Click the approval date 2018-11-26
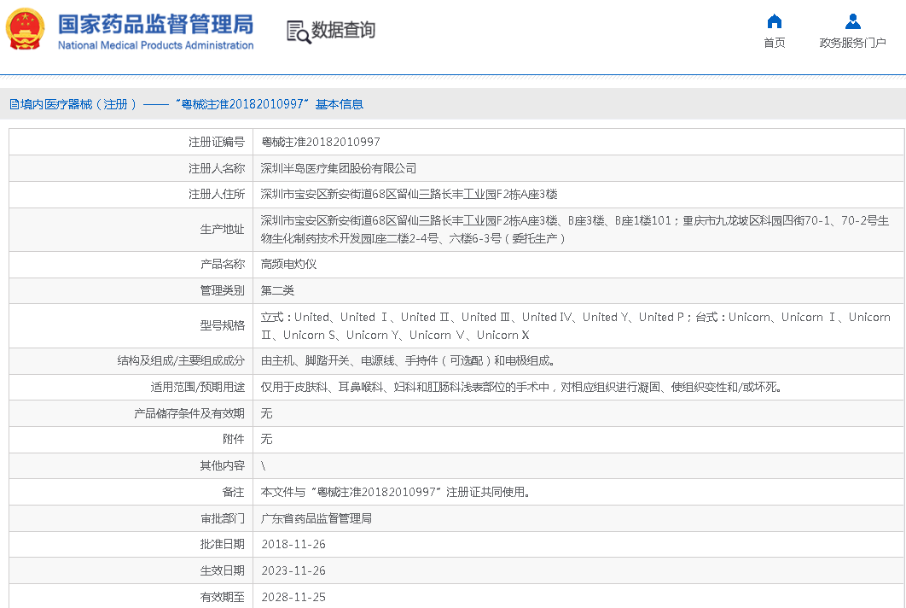 click(x=293, y=545)
